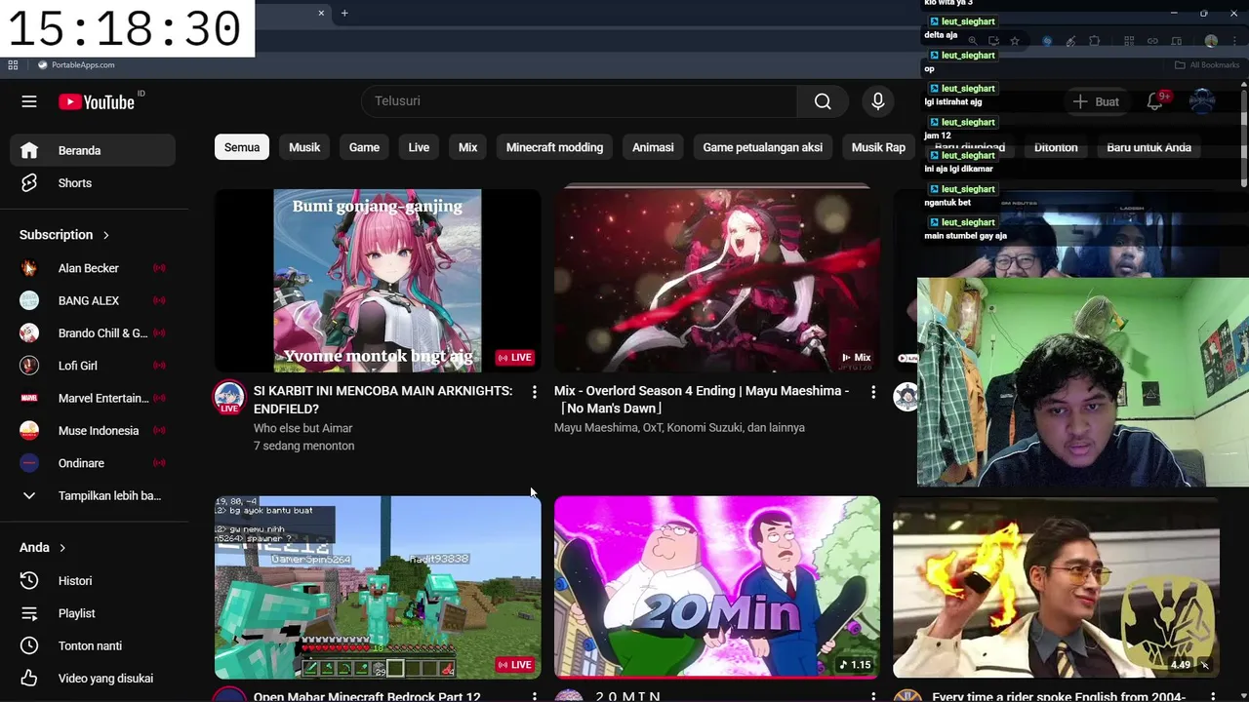
Task: Open Who else but Aimar channel name
Action: click(302, 428)
